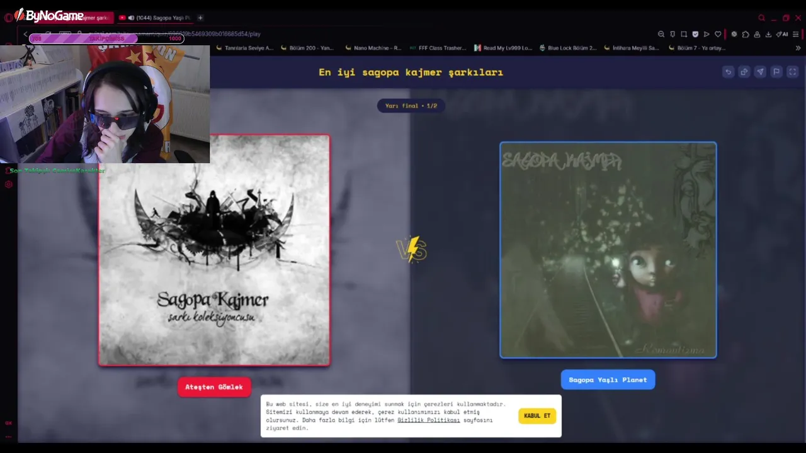Accept cookies with KABUL ET button
This screenshot has width=806, height=453.
537,416
